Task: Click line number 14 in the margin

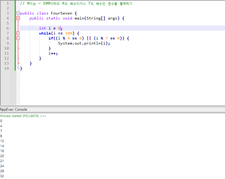Action: tap(6, 68)
